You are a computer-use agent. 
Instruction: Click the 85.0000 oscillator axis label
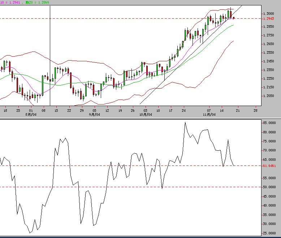tap(269, 123)
